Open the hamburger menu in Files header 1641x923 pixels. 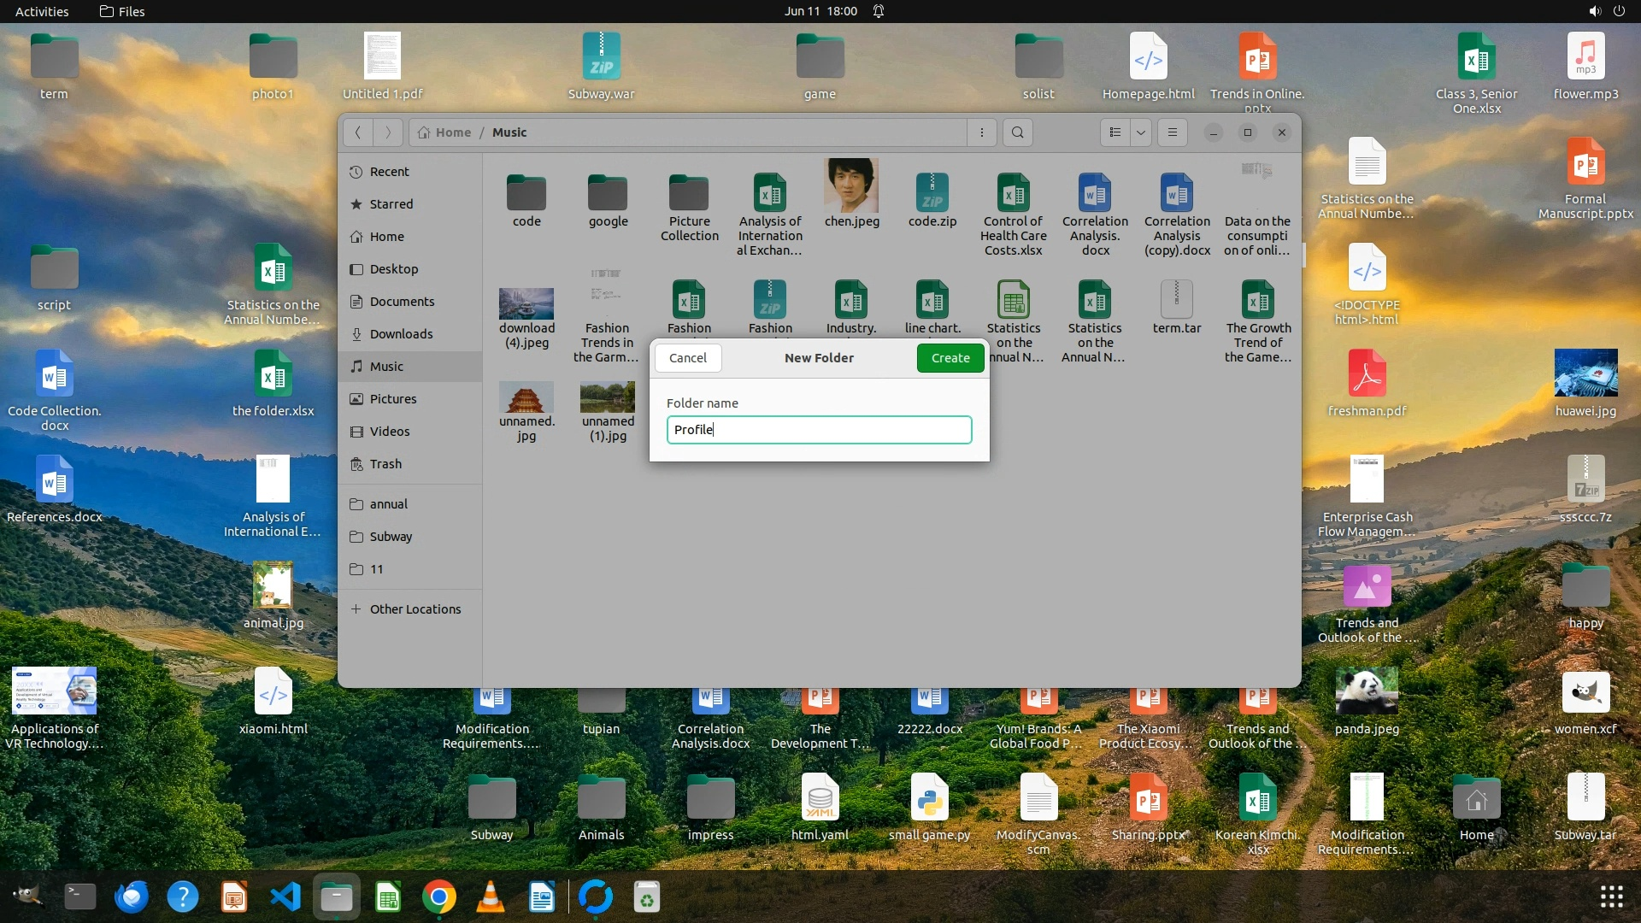(x=1173, y=132)
